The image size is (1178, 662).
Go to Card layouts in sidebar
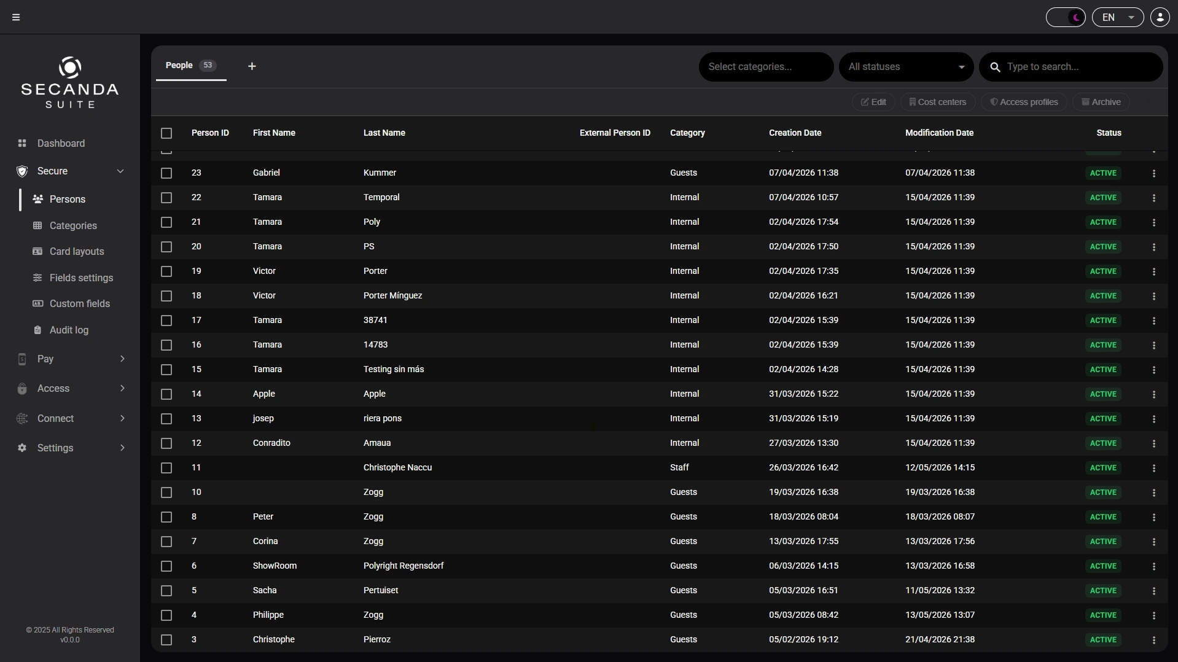(x=77, y=252)
